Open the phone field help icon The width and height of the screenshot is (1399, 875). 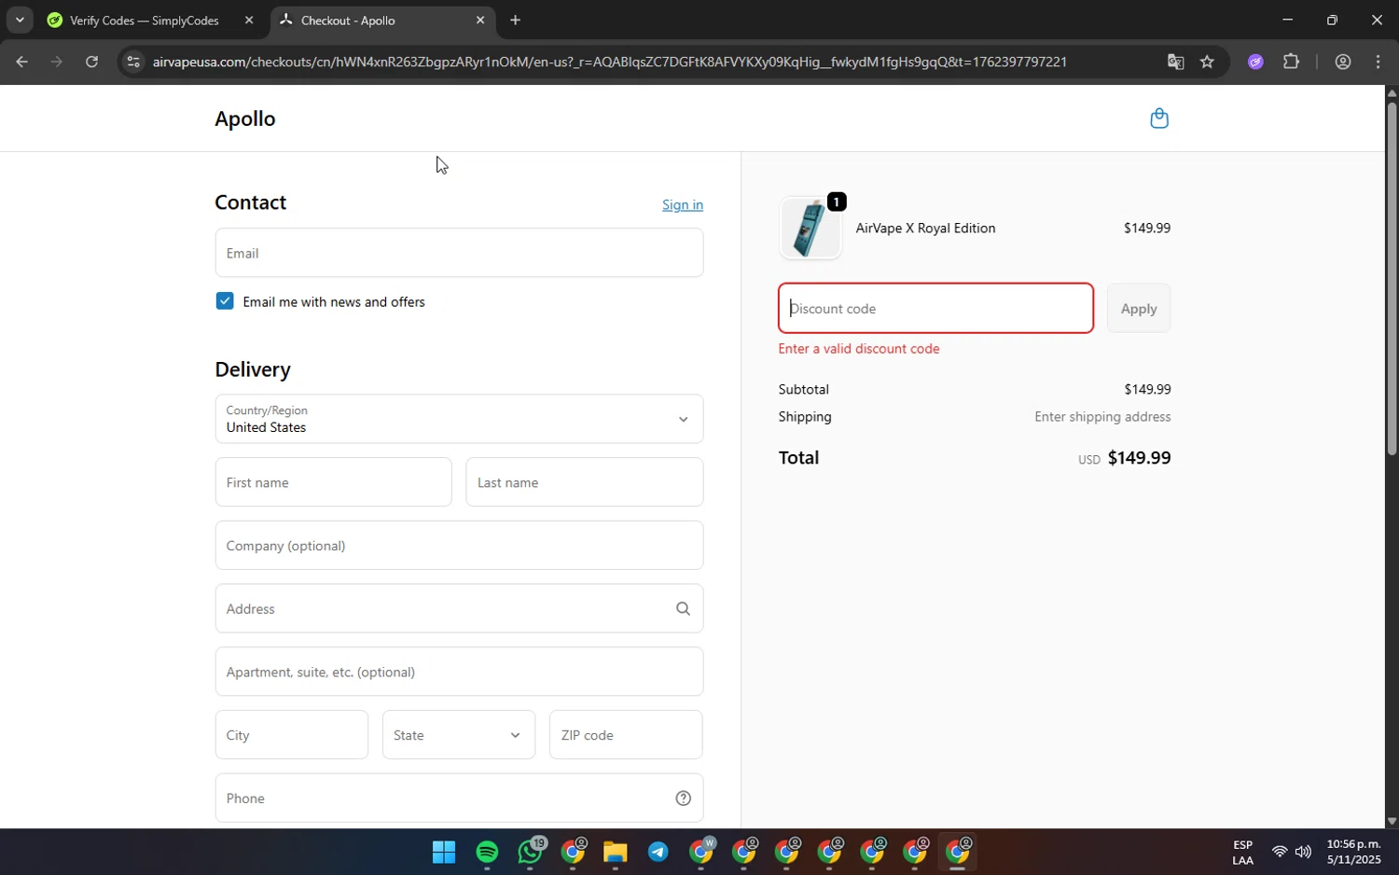[683, 799]
